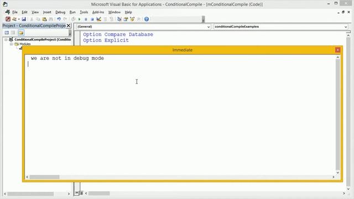The image size is (354, 199).
Task: Open Visual Basic Help icon
Action: pos(147,19)
